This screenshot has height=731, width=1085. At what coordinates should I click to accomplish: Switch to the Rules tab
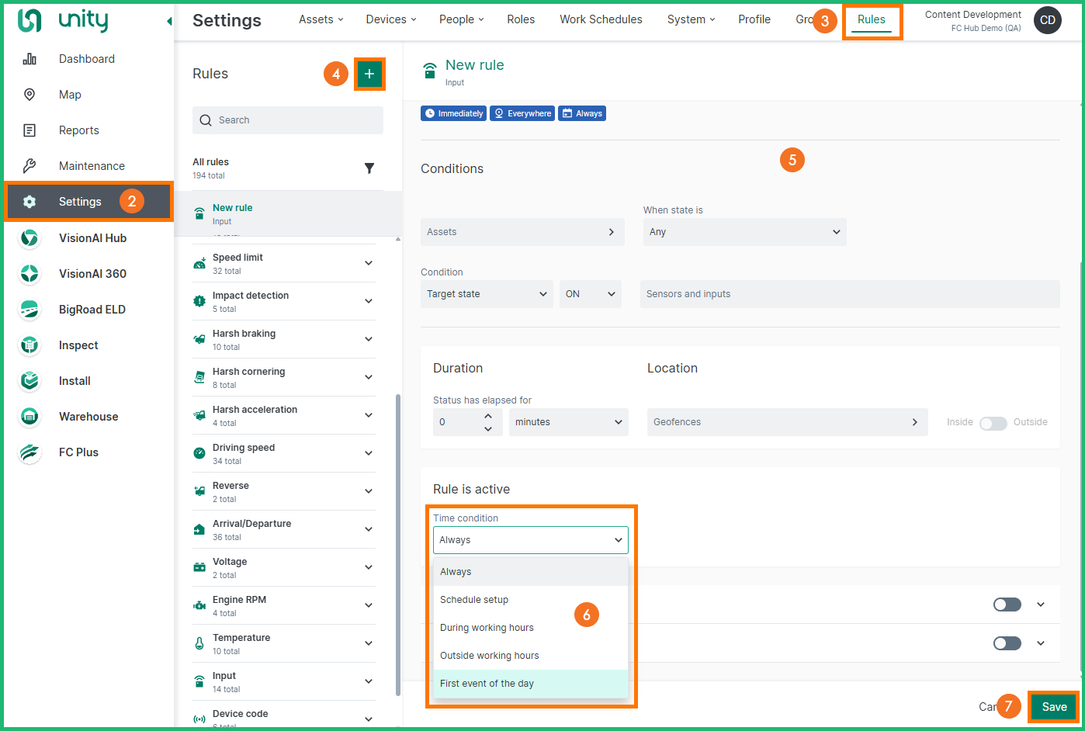click(871, 20)
